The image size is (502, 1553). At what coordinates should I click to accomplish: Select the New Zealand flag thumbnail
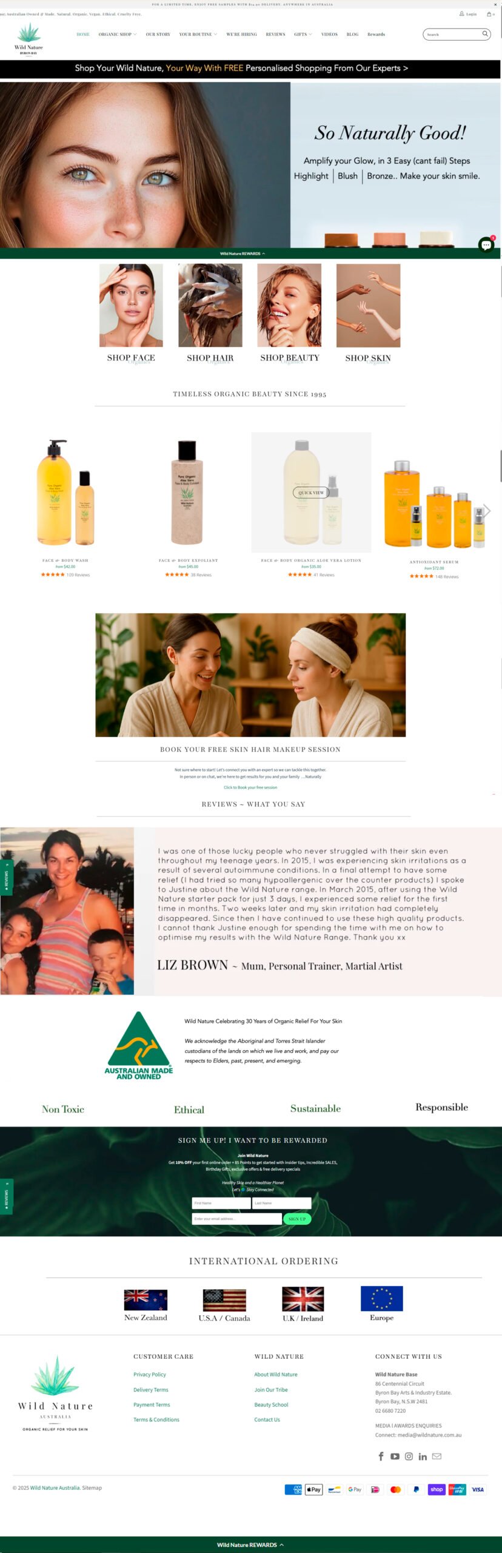click(146, 1300)
